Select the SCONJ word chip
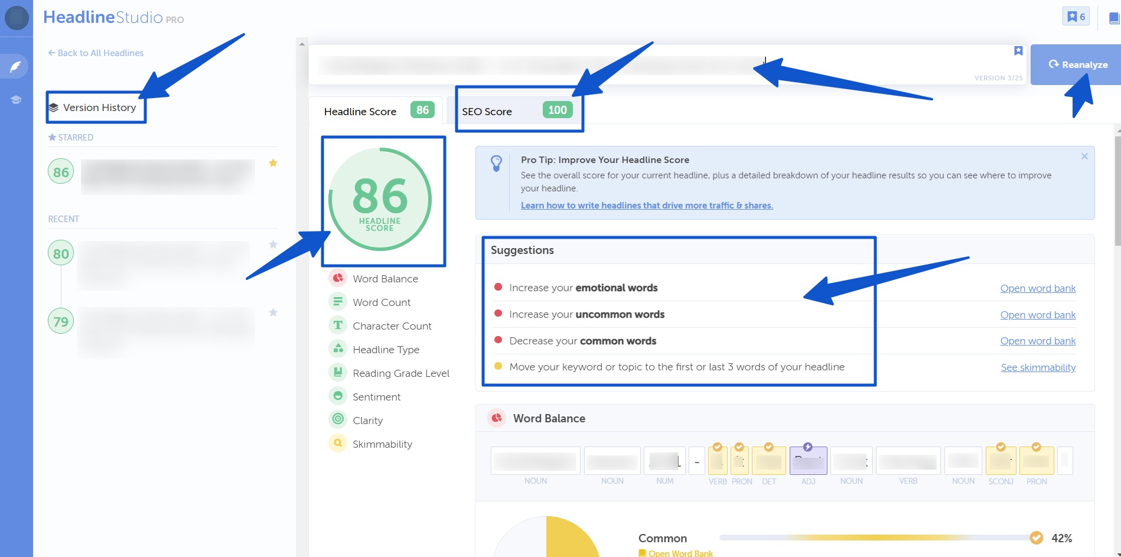The width and height of the screenshot is (1121, 557). [x=1001, y=461]
